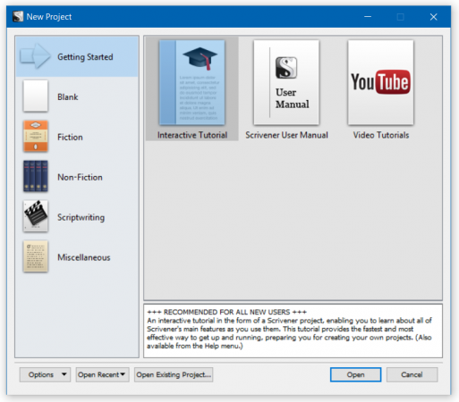
Task: Expand the Options dropdown arrow
Action: (x=64, y=374)
